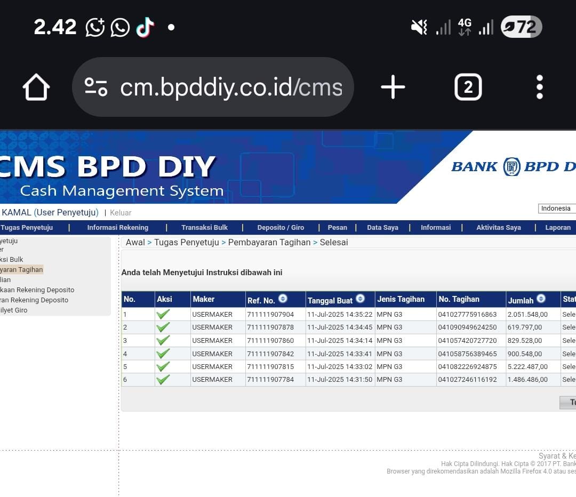Open the Informasi Rekening menu

[x=117, y=228]
